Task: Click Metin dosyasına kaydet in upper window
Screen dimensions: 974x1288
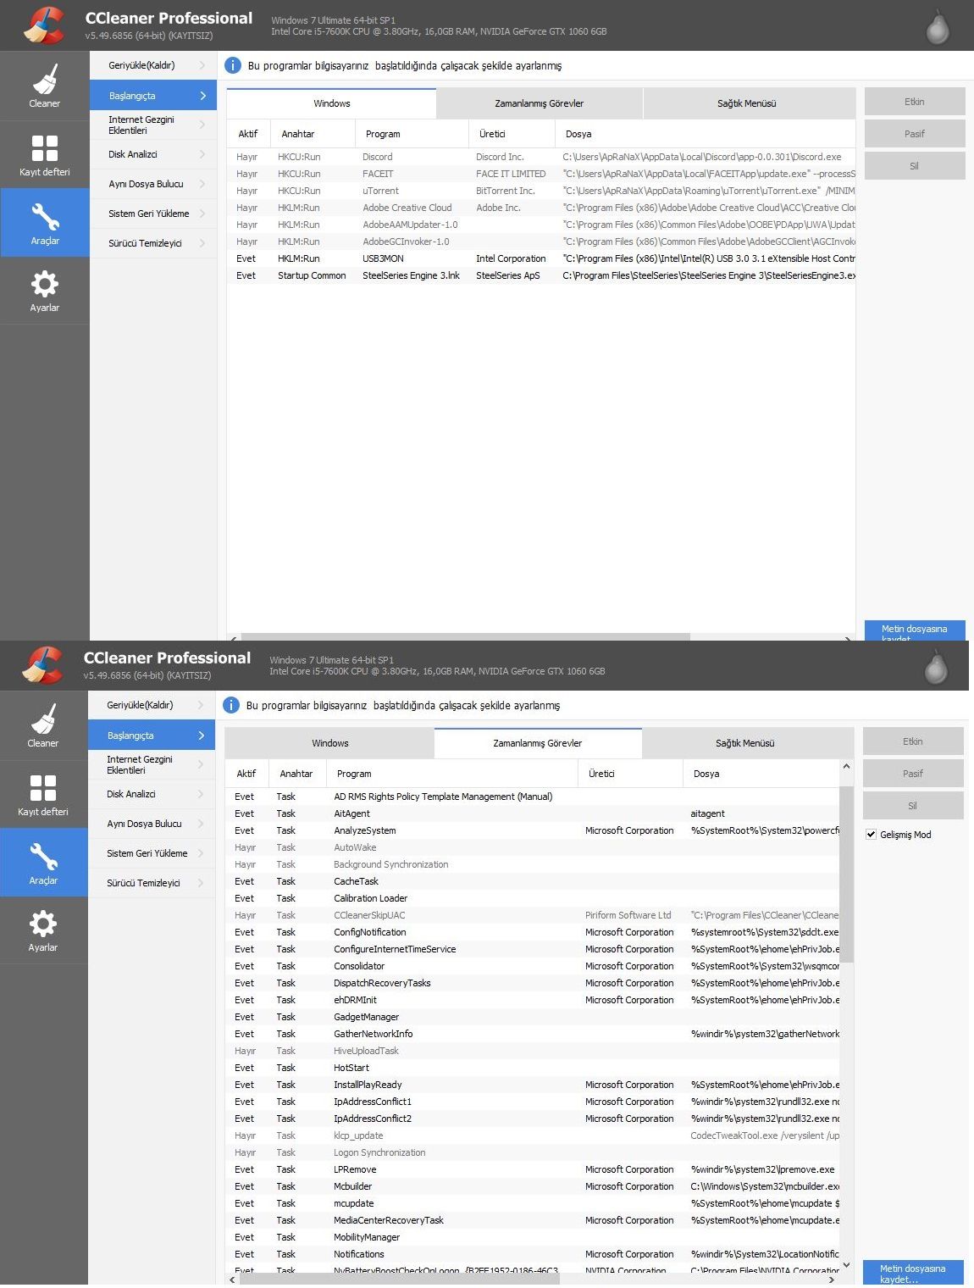Action: pyautogui.click(x=915, y=630)
